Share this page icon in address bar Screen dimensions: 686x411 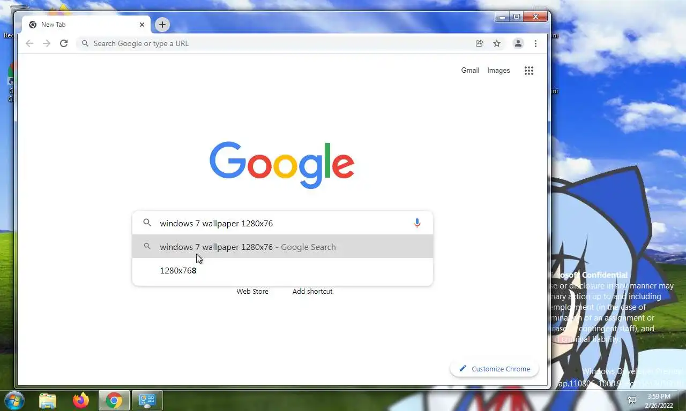480,43
